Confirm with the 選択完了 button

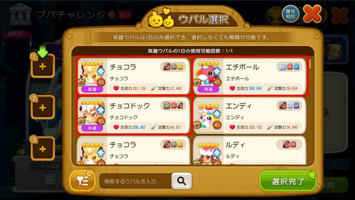coord(287,181)
